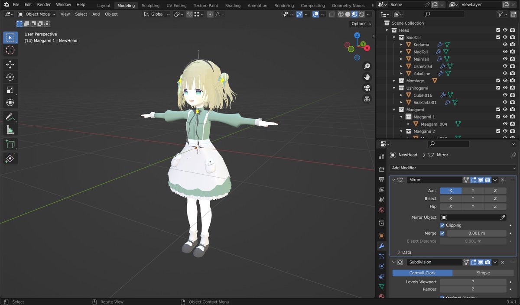520x305 pixels.
Task: Toggle Merge checkbox in Mirror modifier
Action: point(442,233)
